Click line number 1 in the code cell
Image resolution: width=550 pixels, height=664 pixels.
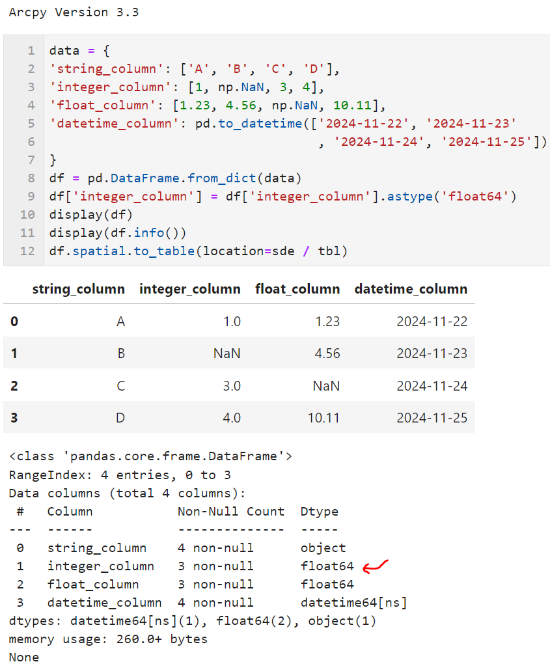point(32,50)
